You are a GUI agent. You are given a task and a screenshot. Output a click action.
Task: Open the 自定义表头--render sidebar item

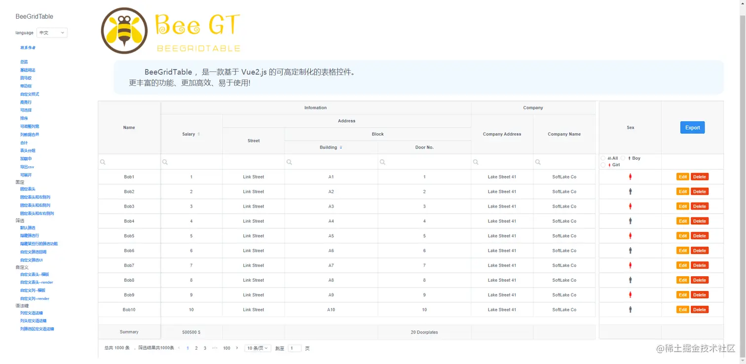click(x=37, y=283)
